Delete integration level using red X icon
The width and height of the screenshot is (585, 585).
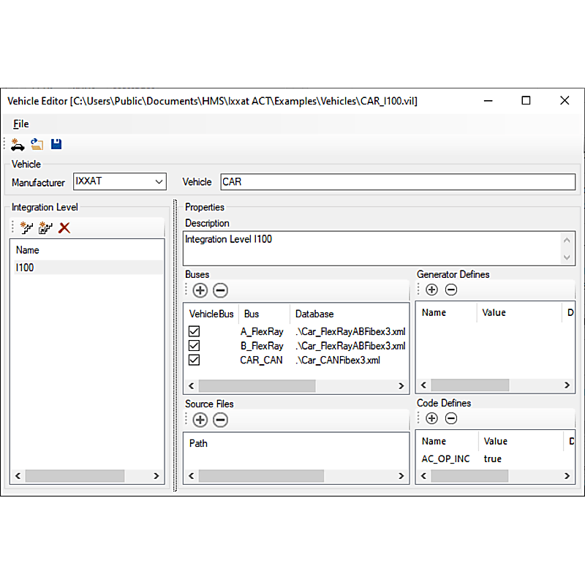click(64, 227)
